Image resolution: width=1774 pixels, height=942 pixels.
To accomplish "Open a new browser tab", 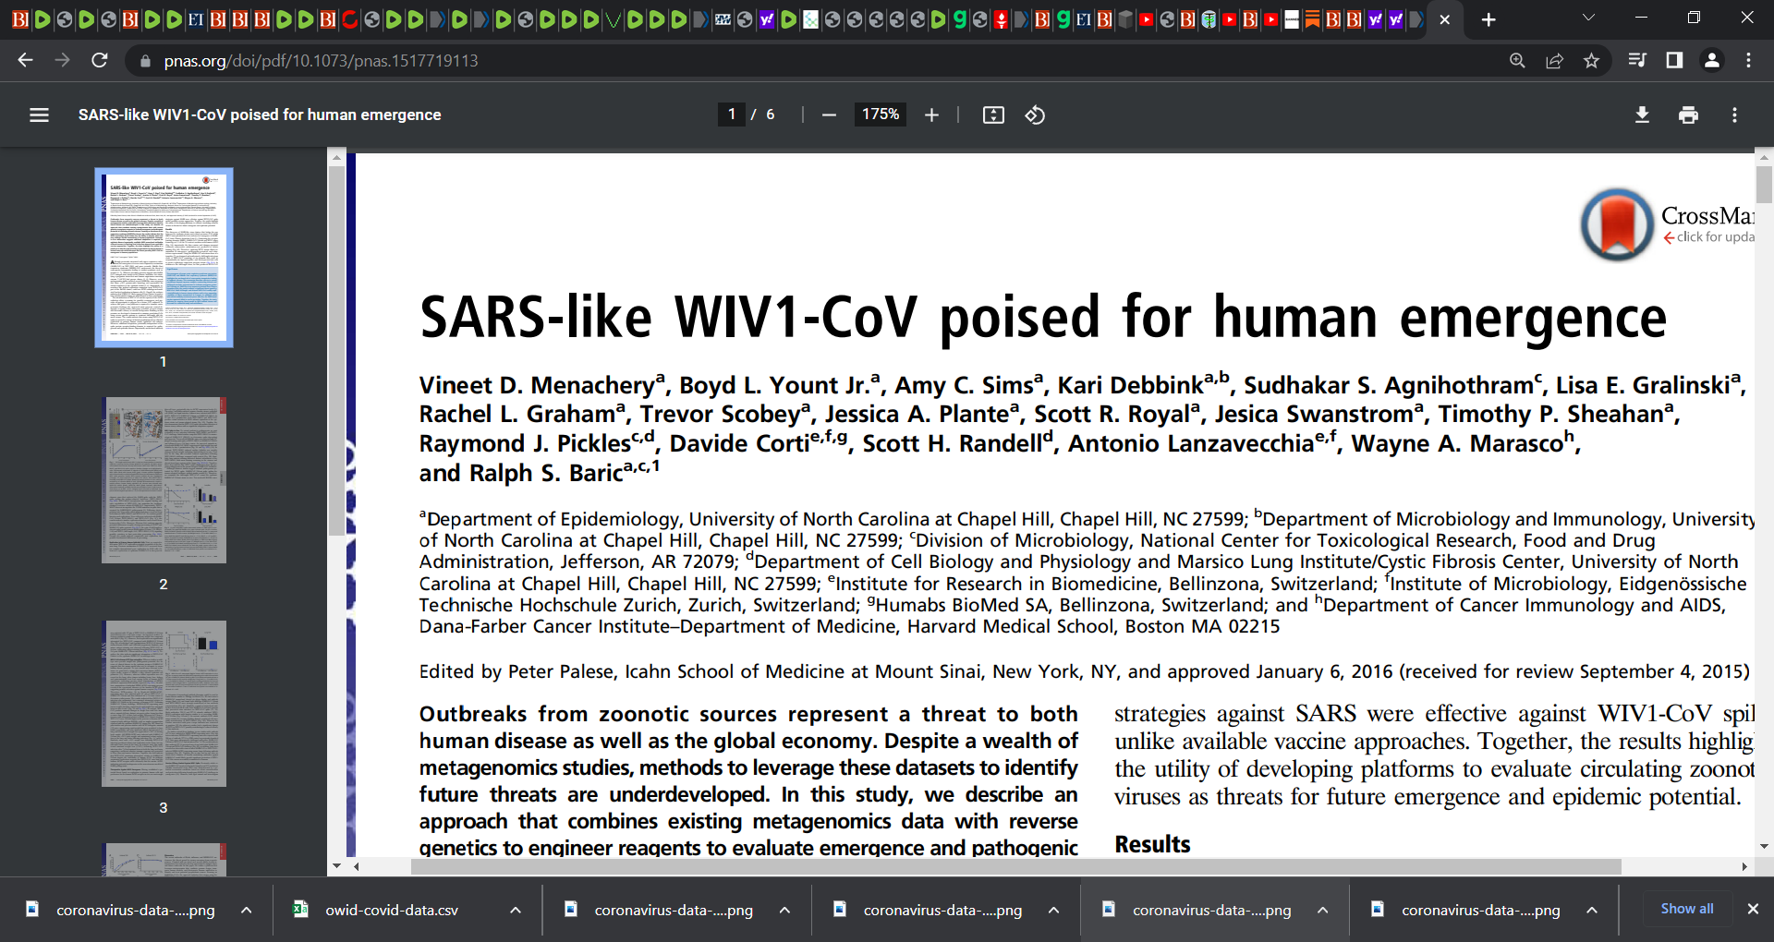I will coord(1488,19).
